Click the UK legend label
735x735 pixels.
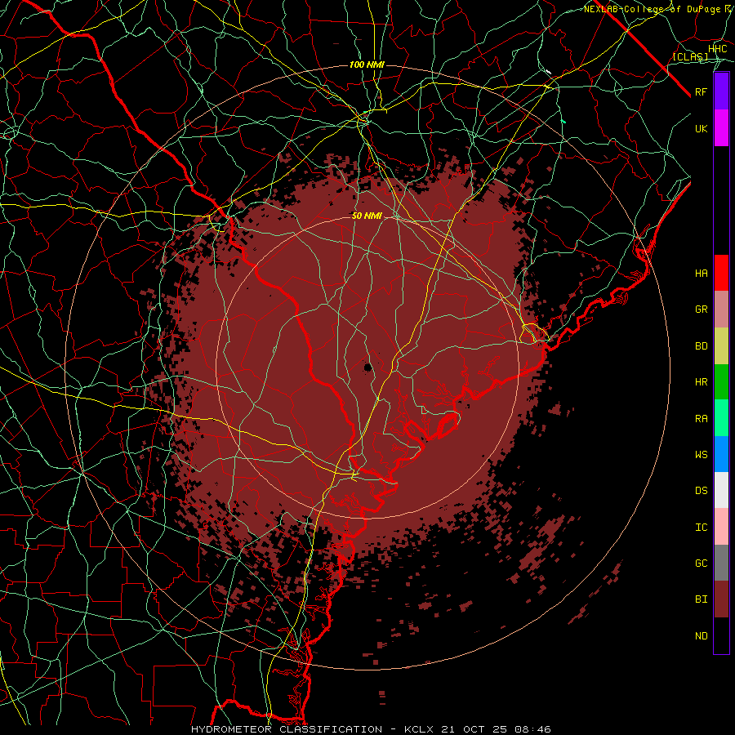click(702, 128)
